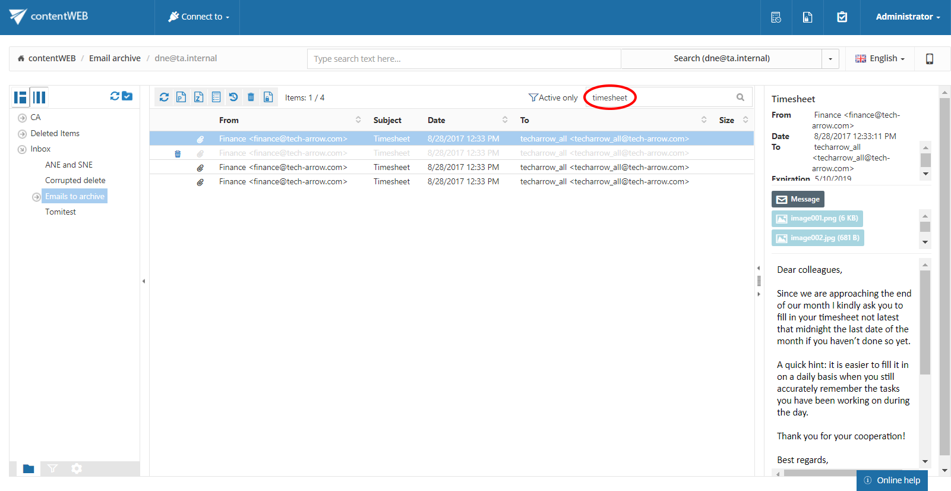Open the list/report toolbar icon
951x491 pixels.
point(216,97)
